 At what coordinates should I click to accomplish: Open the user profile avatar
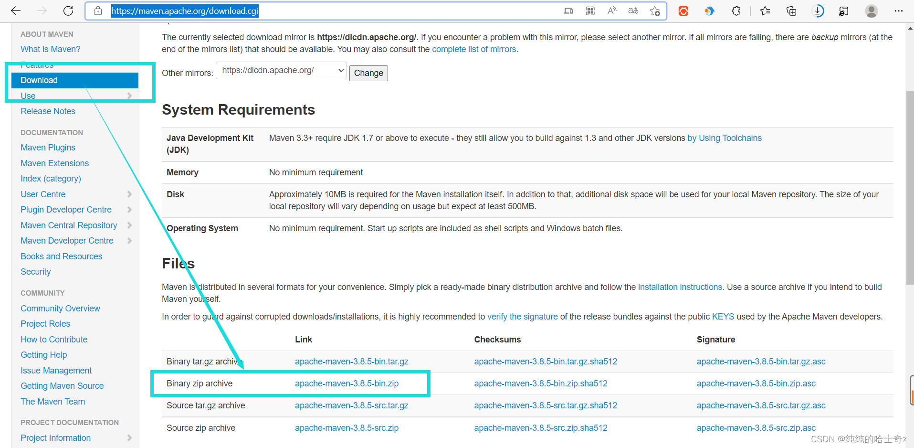[x=871, y=11]
